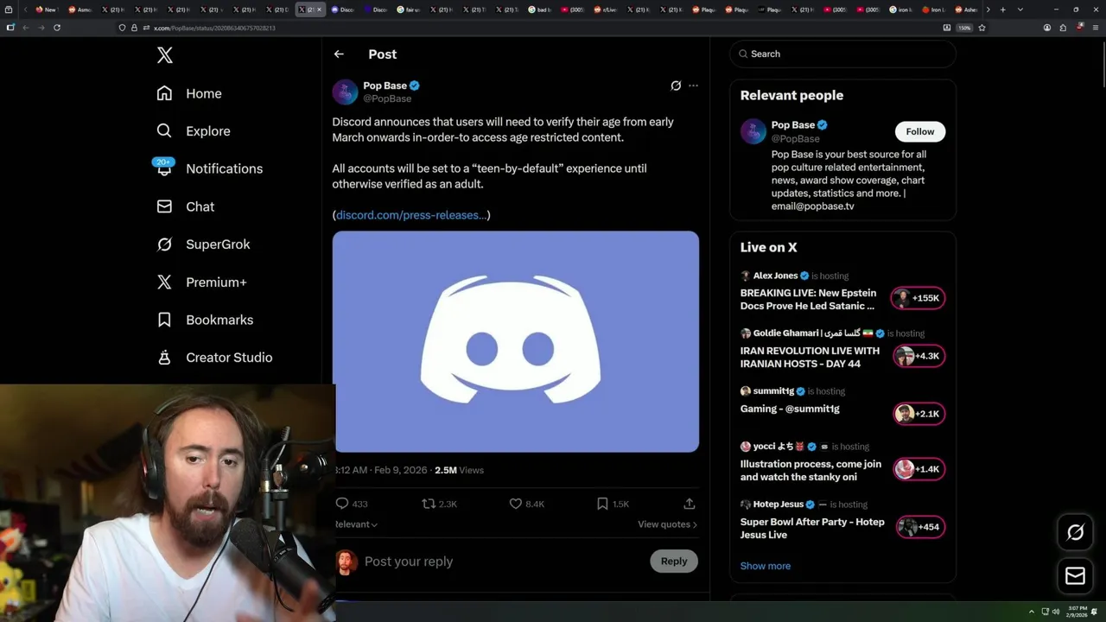Open Pop Base in Relevant people
Image resolution: width=1106 pixels, height=622 pixels.
tap(792, 125)
